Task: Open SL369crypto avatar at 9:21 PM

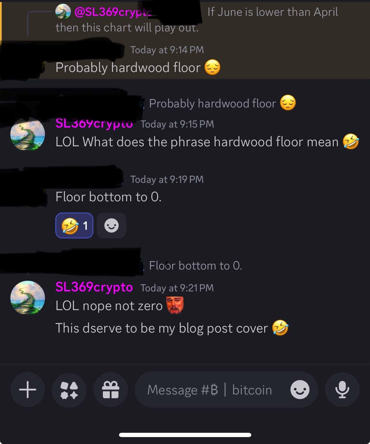Action: [x=28, y=297]
